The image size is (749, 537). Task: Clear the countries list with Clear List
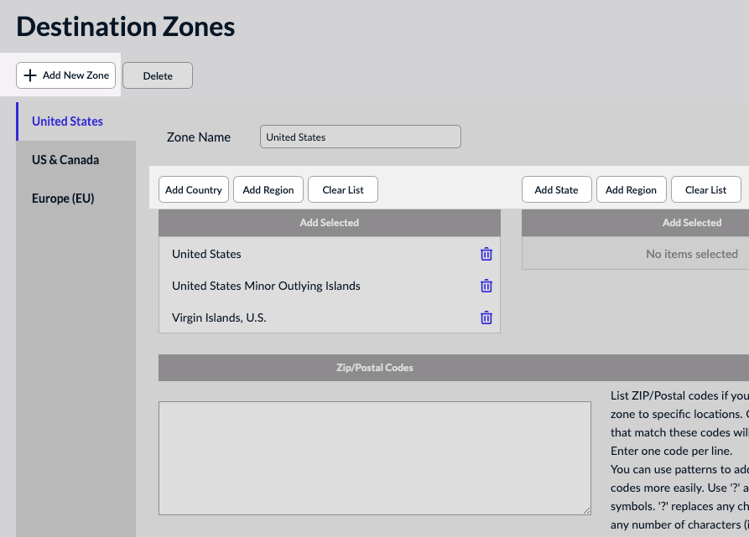[343, 190]
